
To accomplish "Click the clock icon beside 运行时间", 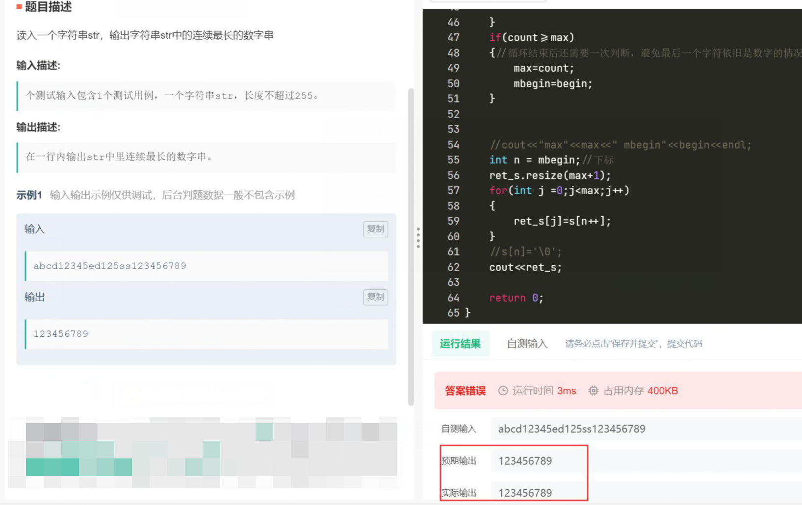I will (x=503, y=391).
